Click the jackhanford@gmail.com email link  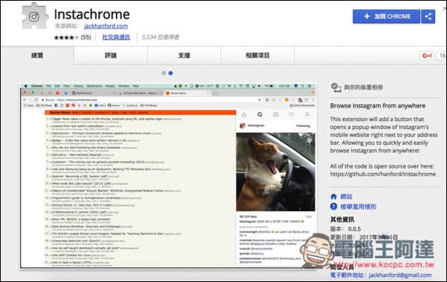coord(400,275)
